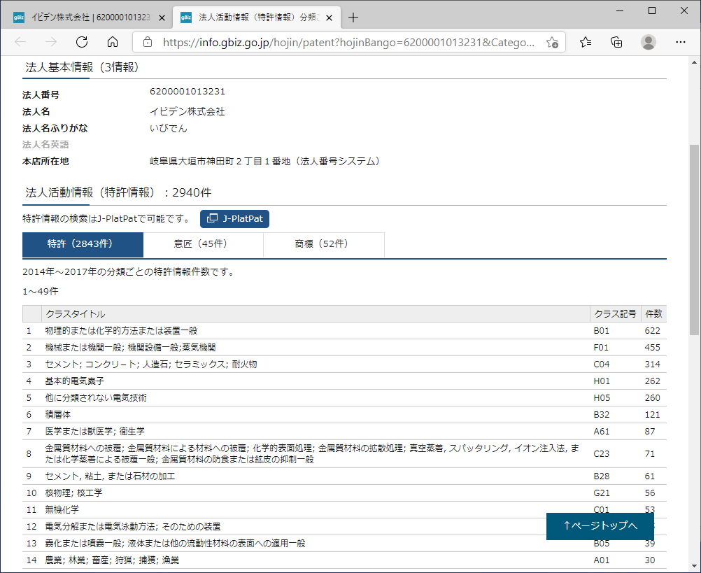The height and width of the screenshot is (573, 701).
Task: Reload the page with refresh icon
Action: click(82, 42)
